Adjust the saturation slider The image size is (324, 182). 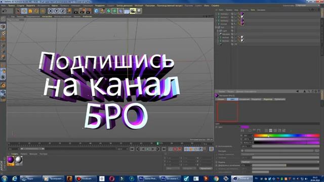coord(287,139)
